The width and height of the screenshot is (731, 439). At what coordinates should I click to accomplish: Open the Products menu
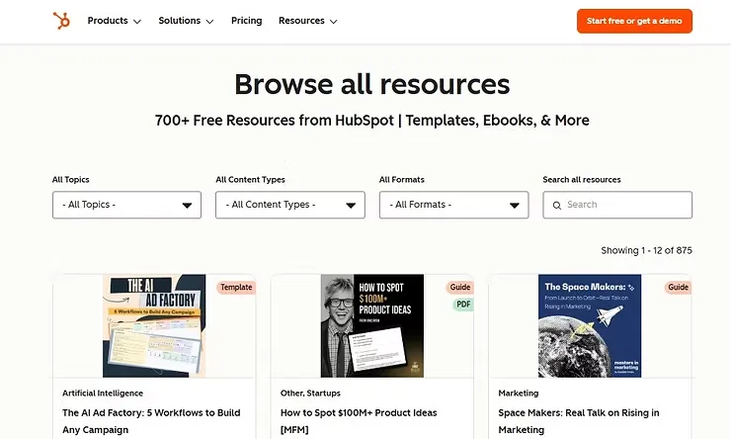coord(115,21)
